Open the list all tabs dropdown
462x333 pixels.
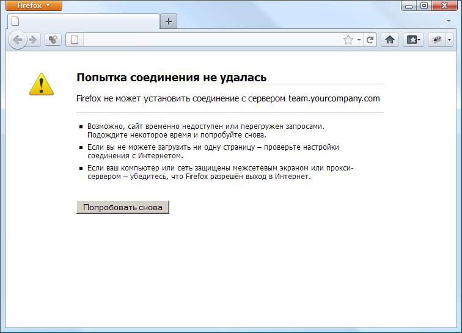click(449, 21)
